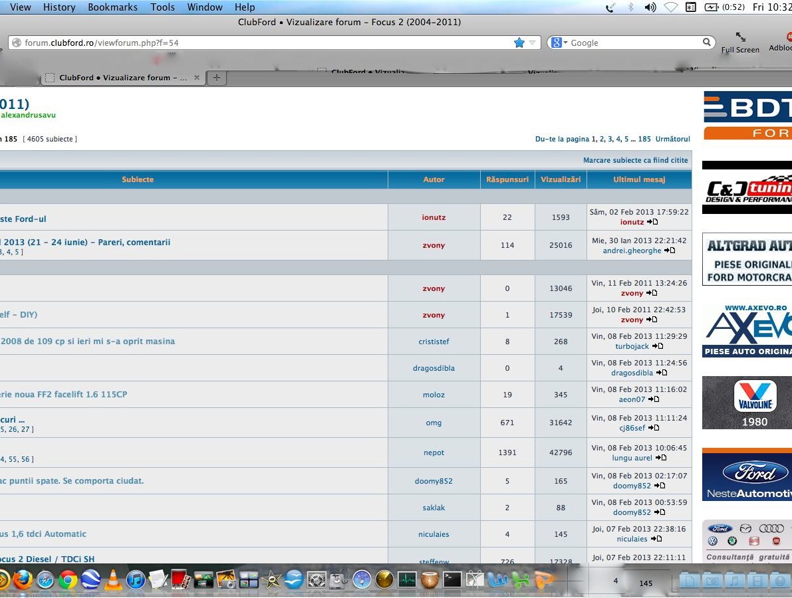
Task: Open the Bookmarks menu
Action: (112, 7)
